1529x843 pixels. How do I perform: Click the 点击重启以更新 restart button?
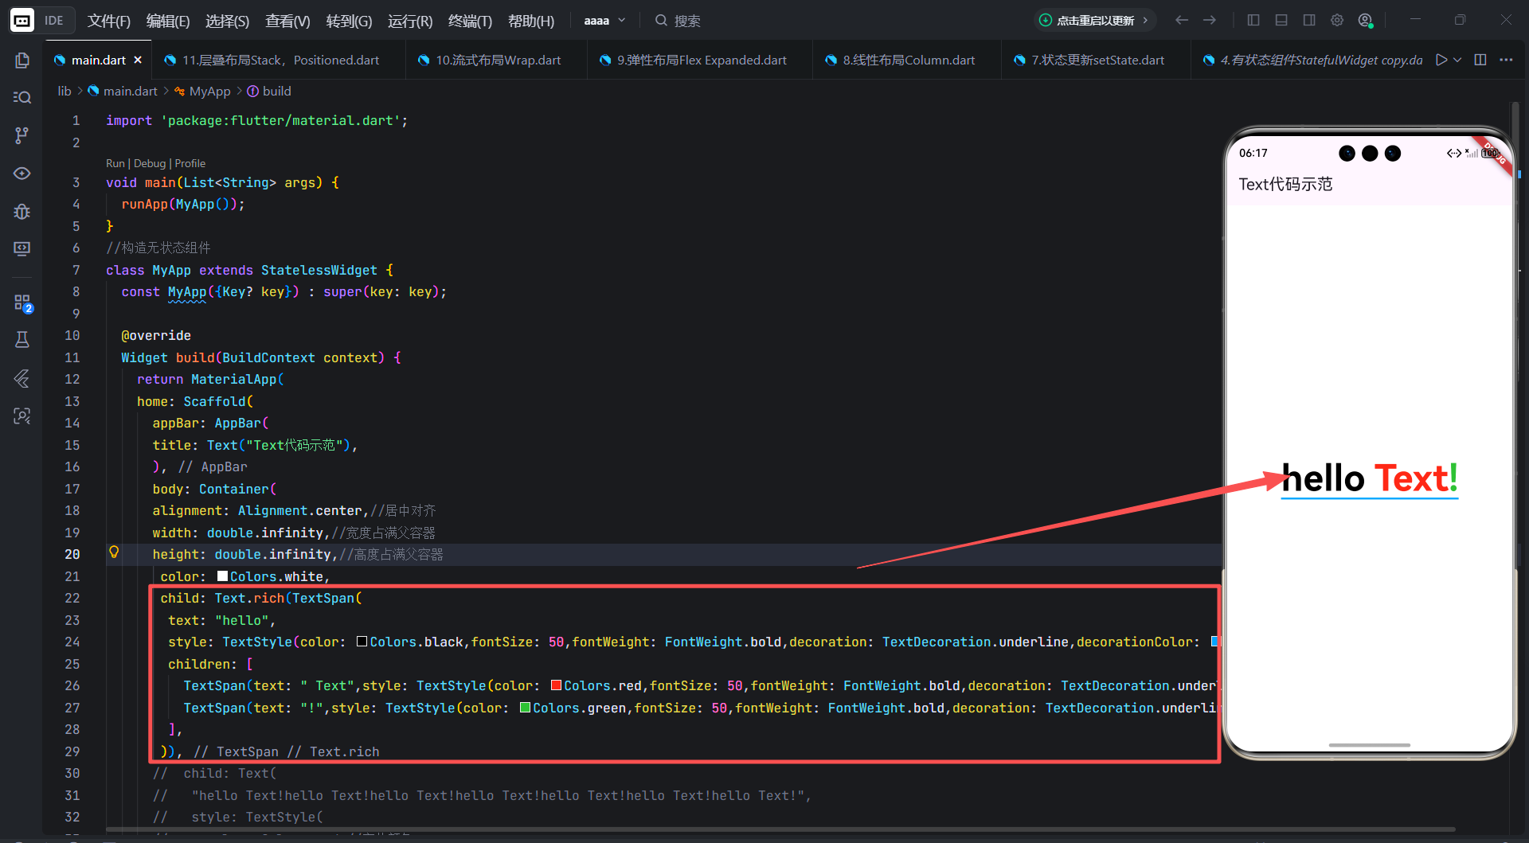[x=1095, y=21]
